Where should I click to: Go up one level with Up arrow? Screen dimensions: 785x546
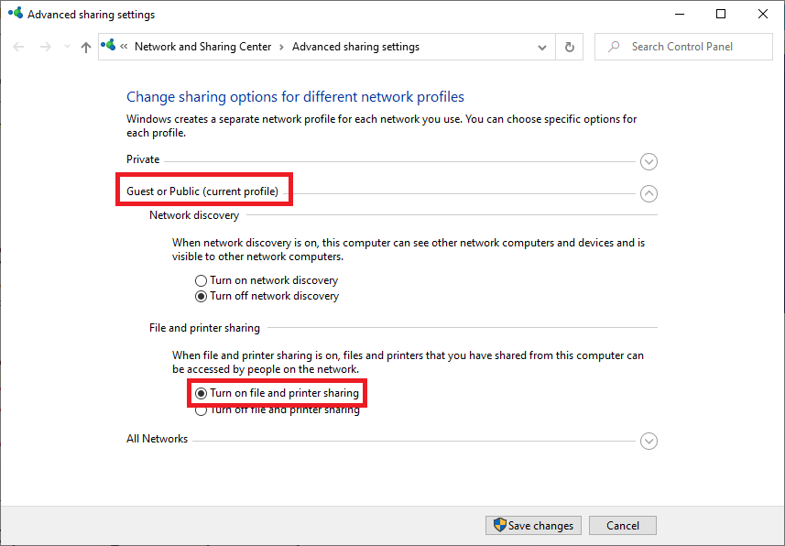(86, 47)
